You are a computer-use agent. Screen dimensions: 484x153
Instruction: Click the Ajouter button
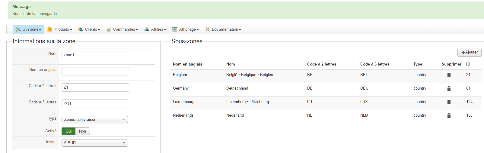[x=469, y=52]
